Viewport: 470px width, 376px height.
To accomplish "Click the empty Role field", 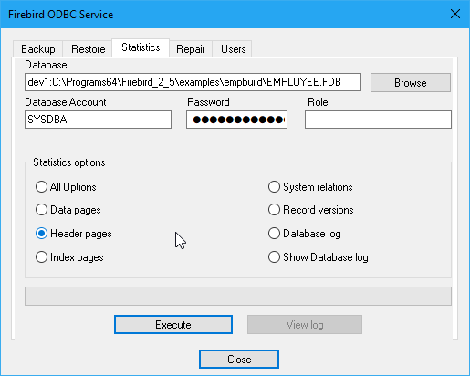I will (x=378, y=120).
